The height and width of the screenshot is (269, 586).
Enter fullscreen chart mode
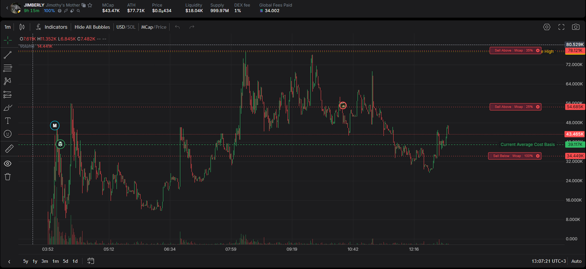[x=562, y=27]
